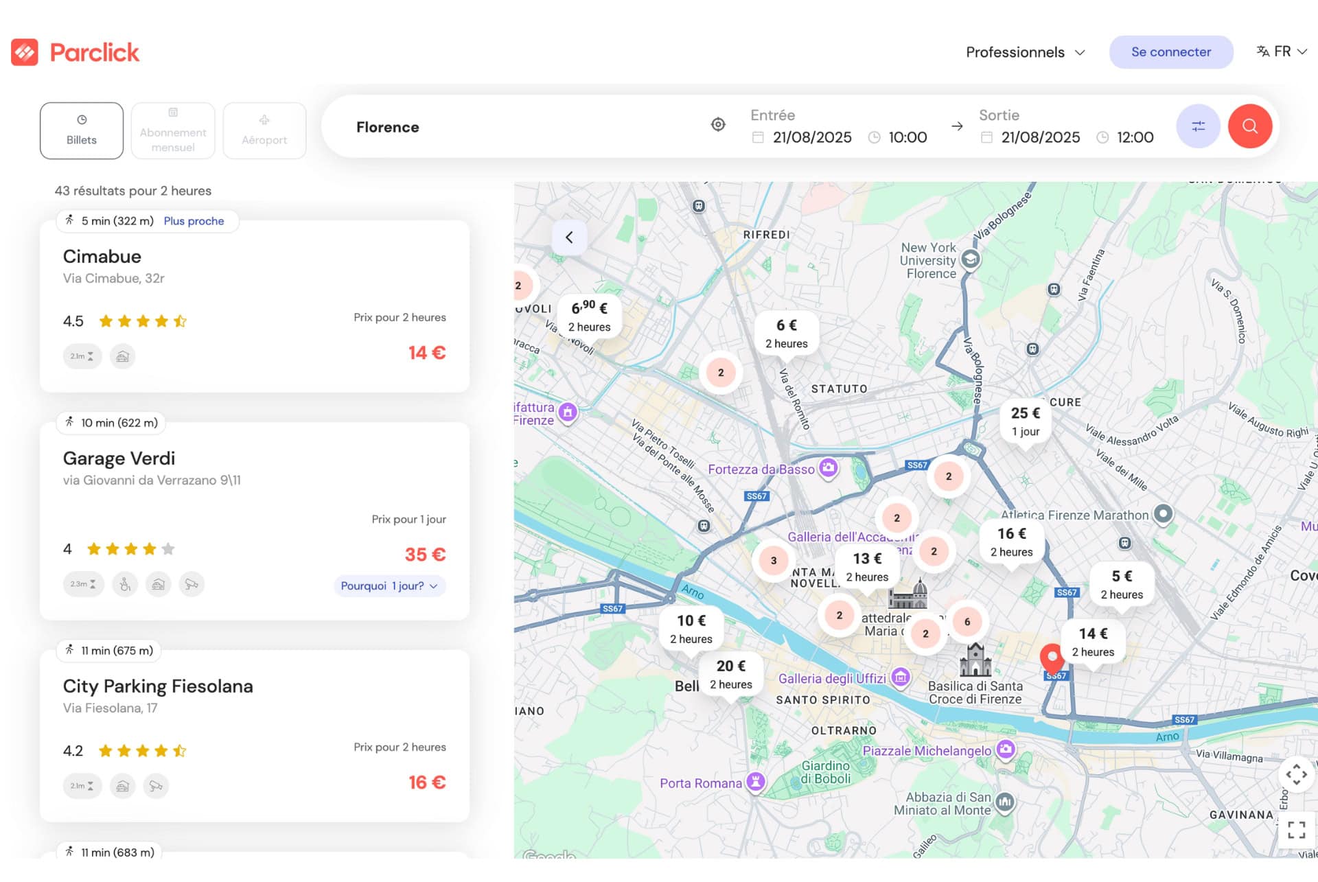Viewport: 1318px width, 882px height.
Task: Open the exit date 21/08/2025 picker
Action: pos(1030,137)
